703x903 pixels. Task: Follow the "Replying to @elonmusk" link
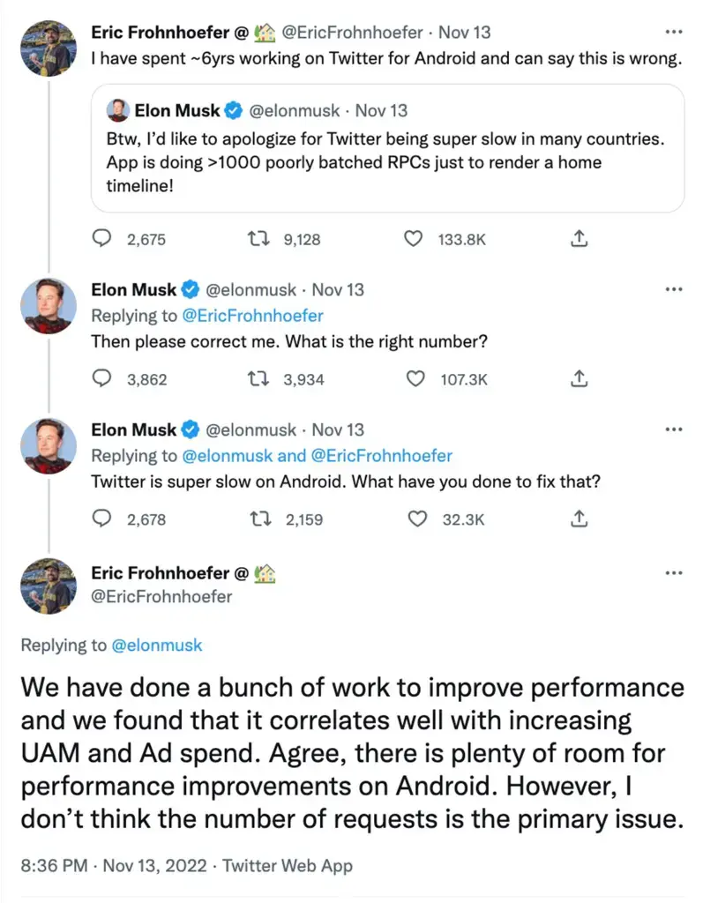click(157, 646)
